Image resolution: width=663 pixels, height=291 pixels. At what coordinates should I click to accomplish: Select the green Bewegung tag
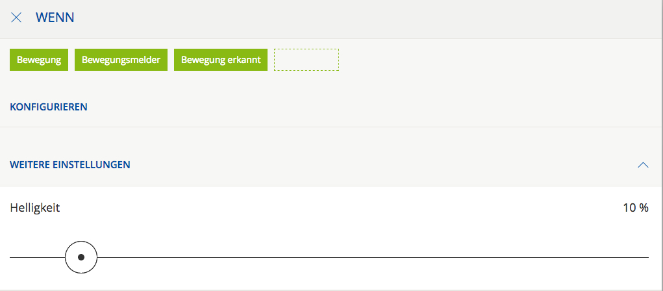(x=39, y=60)
